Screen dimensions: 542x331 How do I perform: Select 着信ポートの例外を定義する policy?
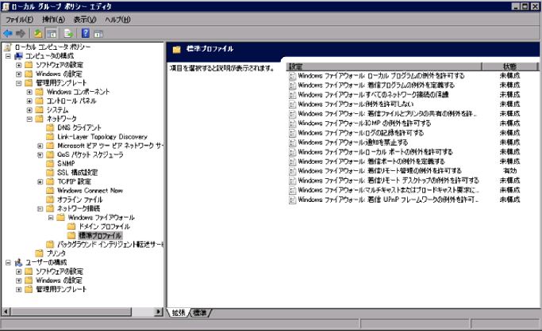click(x=371, y=162)
